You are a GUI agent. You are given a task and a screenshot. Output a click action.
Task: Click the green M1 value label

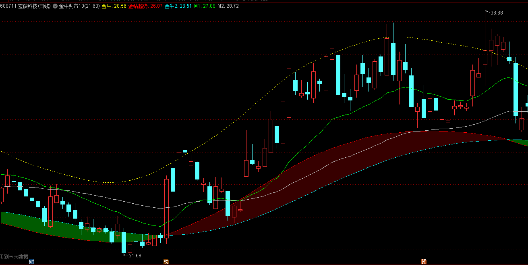coord(205,6)
